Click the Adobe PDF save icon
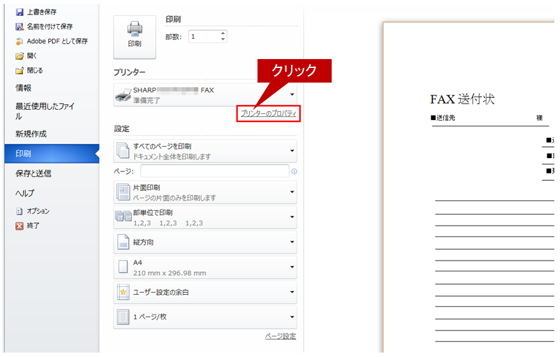 pyautogui.click(x=20, y=41)
